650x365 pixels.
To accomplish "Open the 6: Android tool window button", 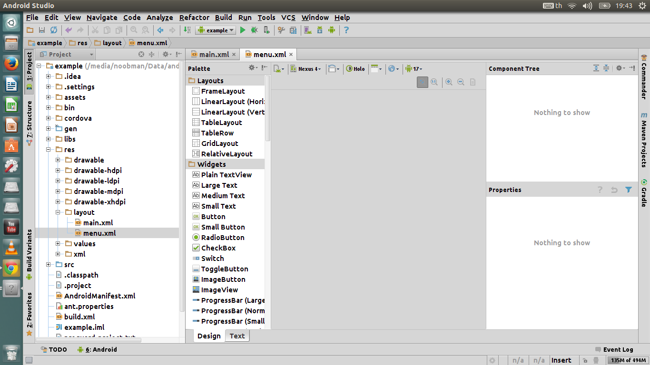I will pos(97,349).
